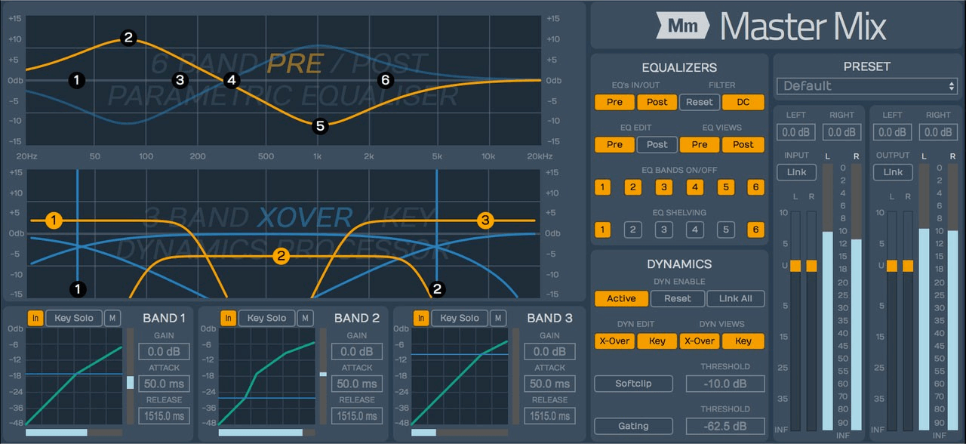Toggle Band 2 In button

click(x=228, y=318)
